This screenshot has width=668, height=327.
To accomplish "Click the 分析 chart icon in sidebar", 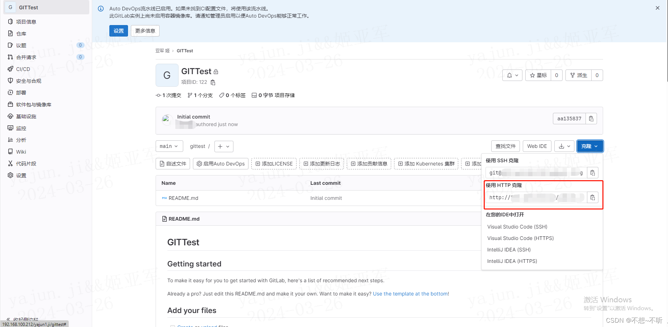I will click(x=10, y=140).
